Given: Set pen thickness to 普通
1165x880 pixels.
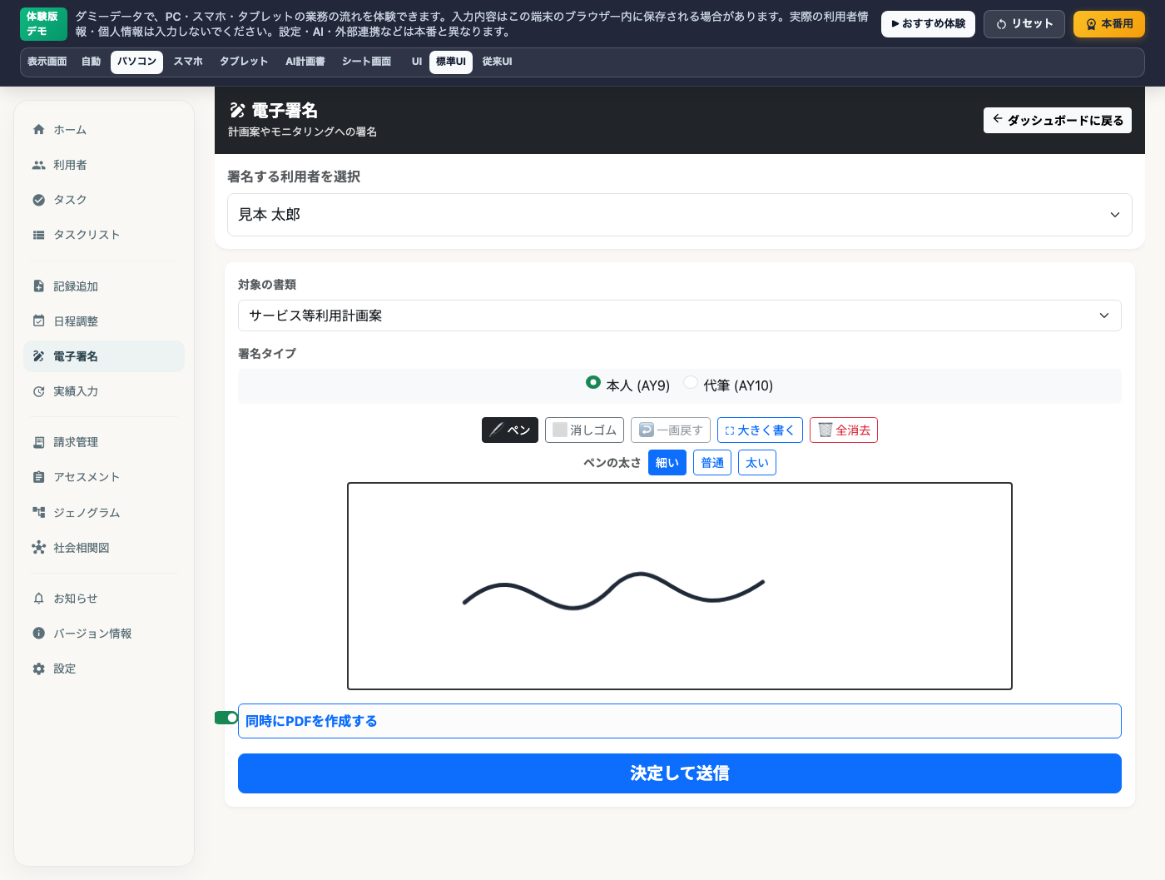Looking at the screenshot, I should (712, 463).
